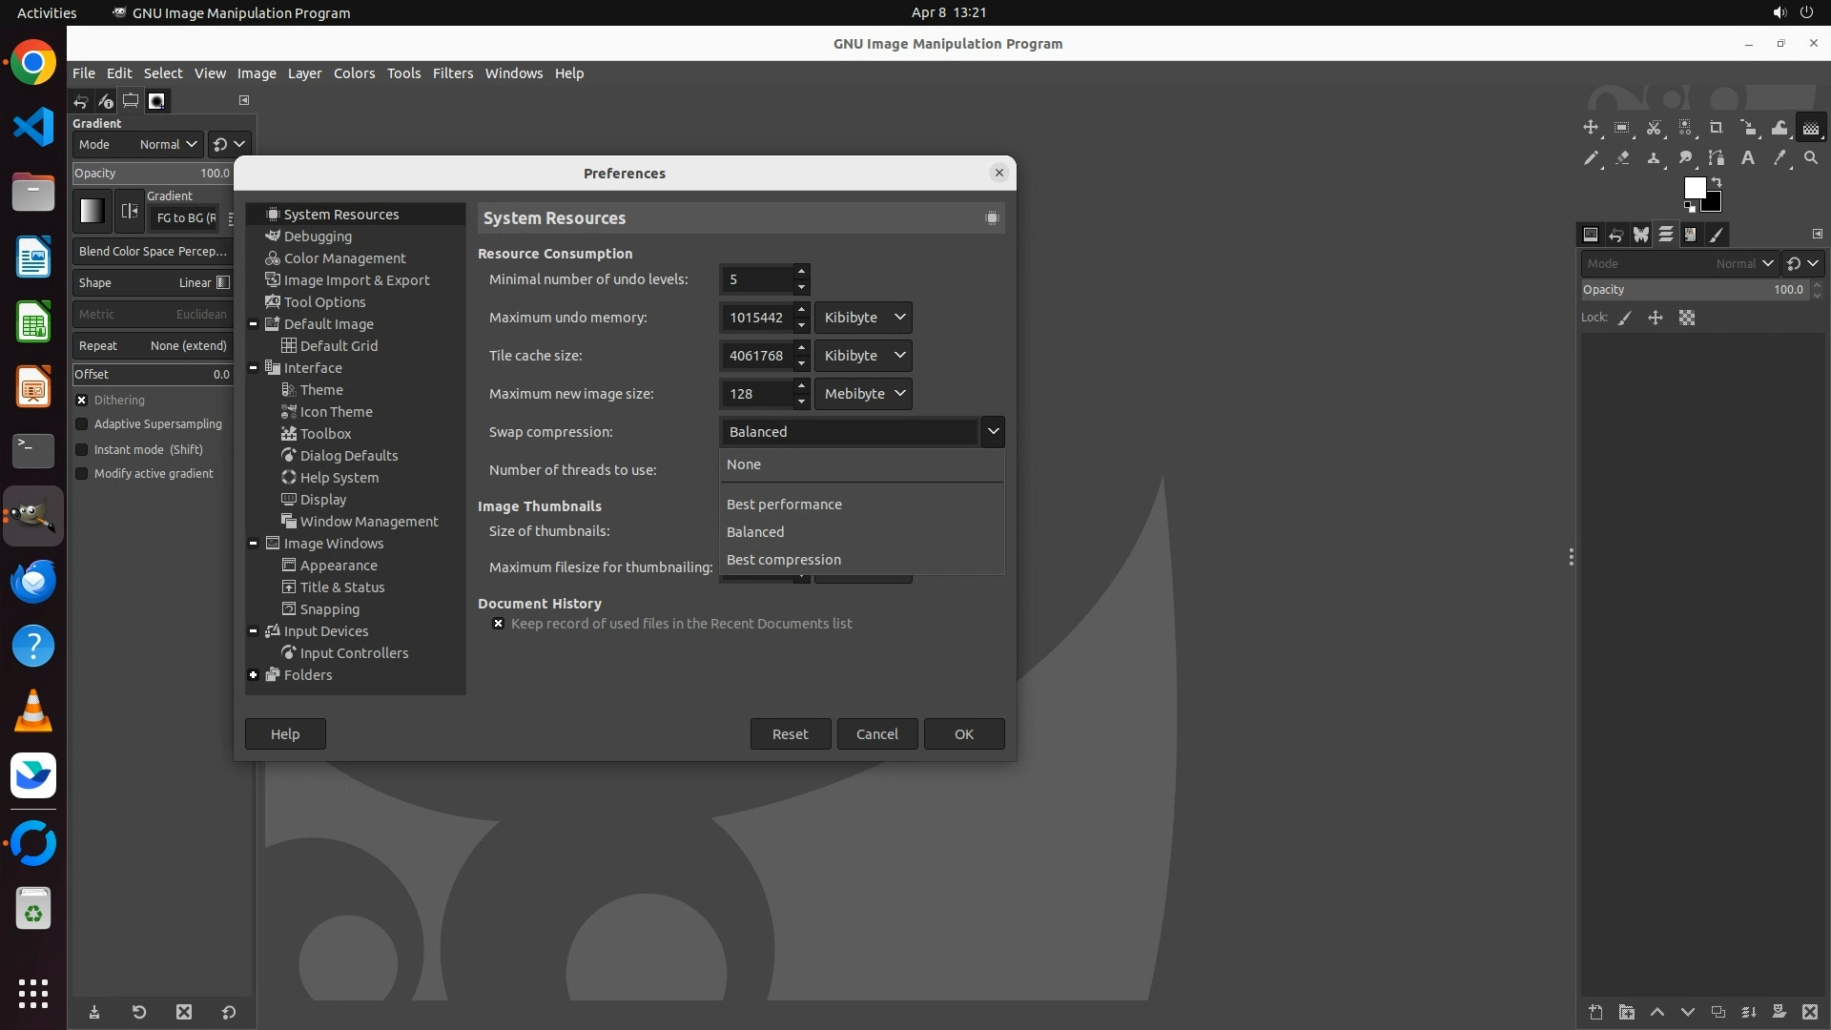Click the Paths tool icon
Screen dimensions: 1831x1030
click(x=1716, y=158)
